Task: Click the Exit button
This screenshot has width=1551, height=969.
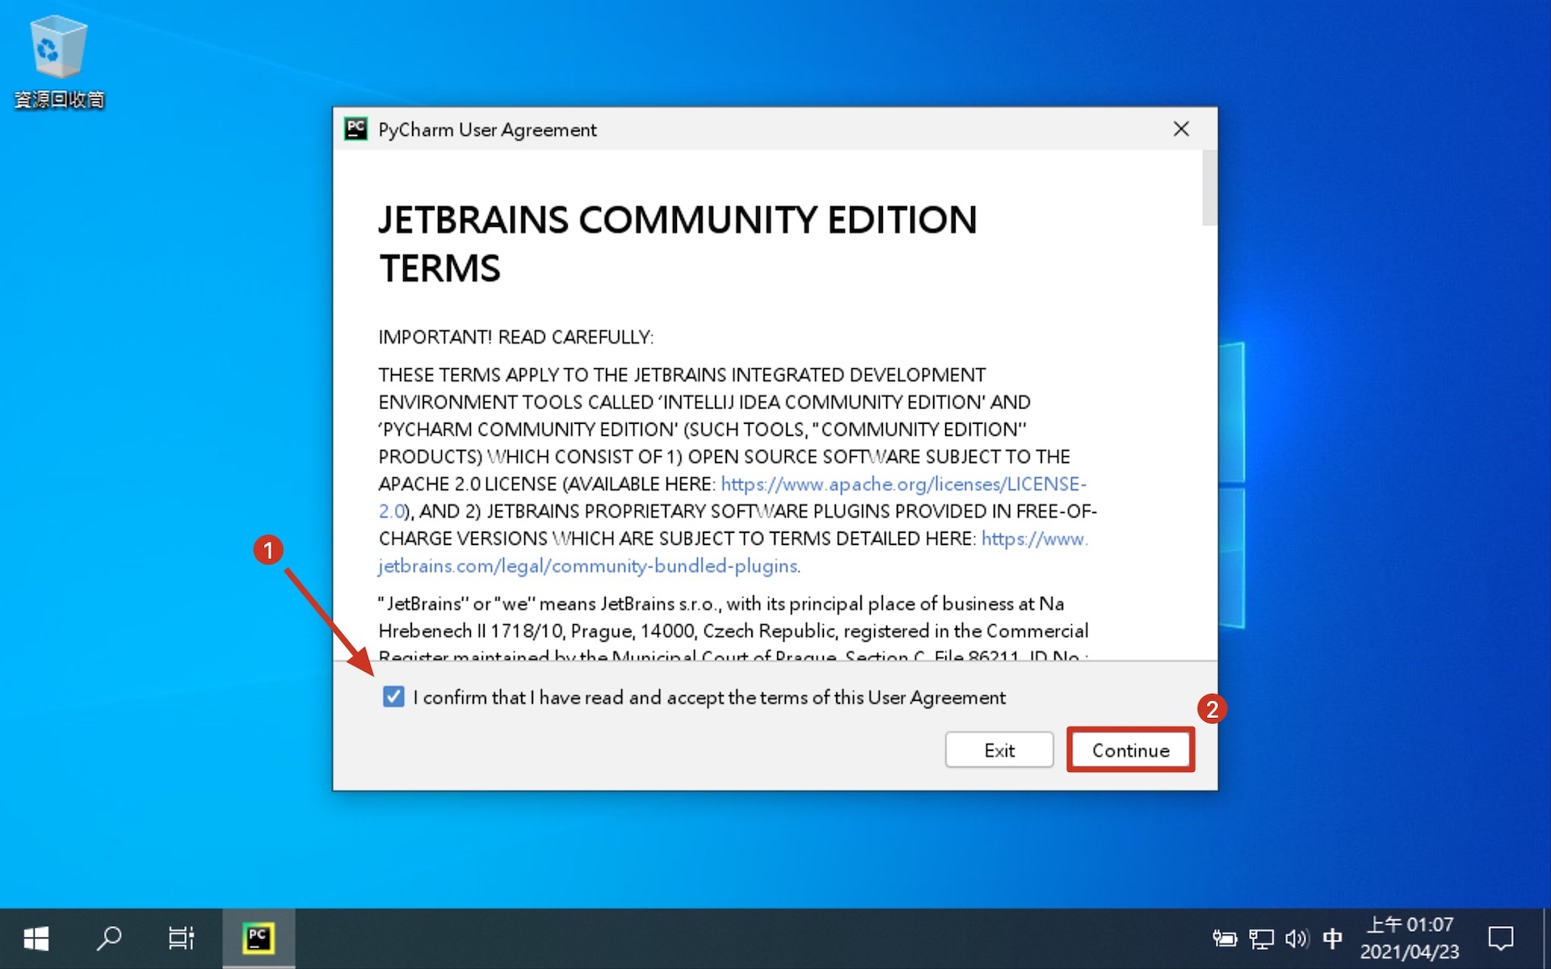Action: tap(999, 750)
